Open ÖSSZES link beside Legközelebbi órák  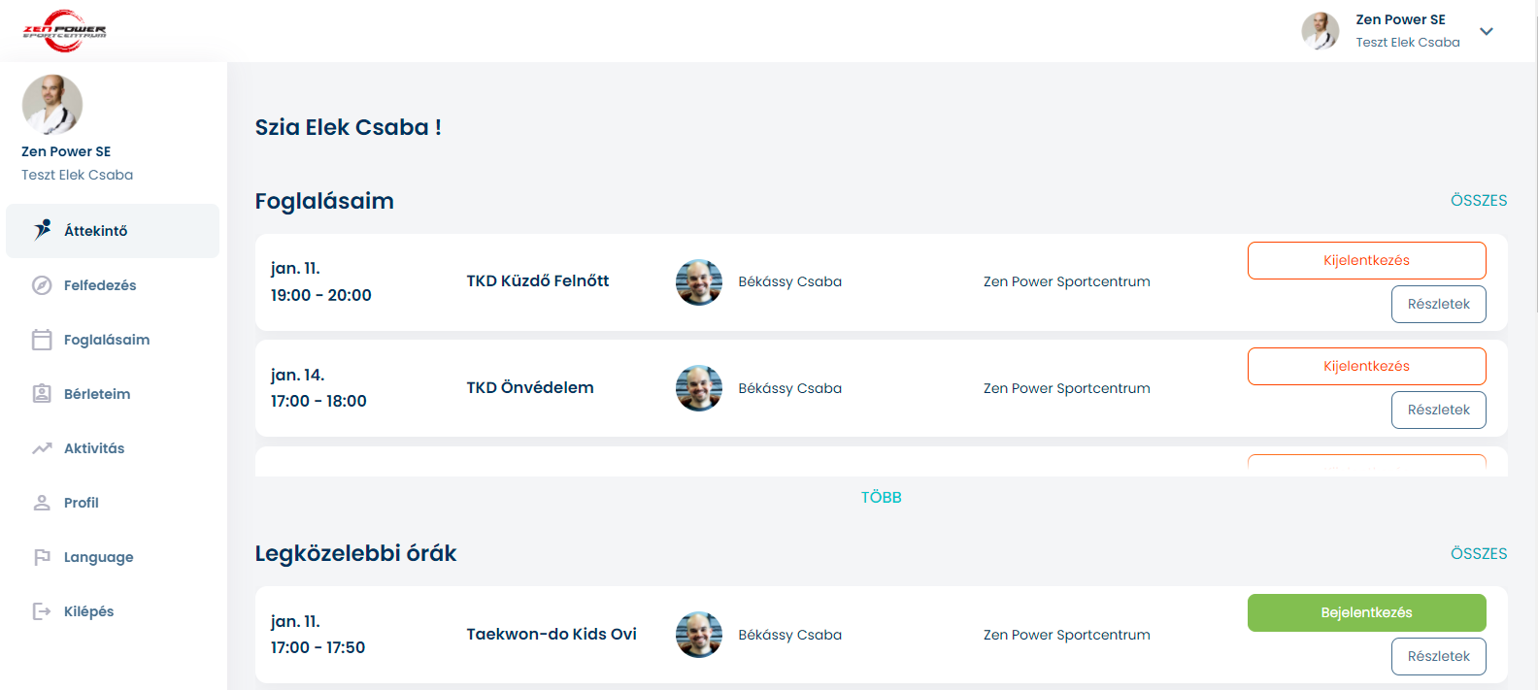click(x=1478, y=553)
